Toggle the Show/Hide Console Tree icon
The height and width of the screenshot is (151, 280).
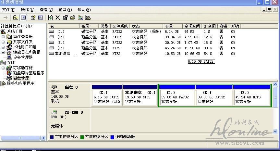tap(23, 18)
